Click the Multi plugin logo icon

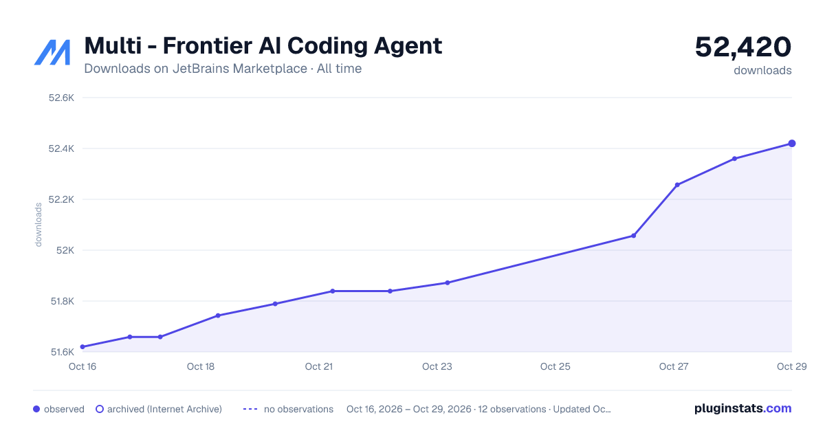[52, 52]
